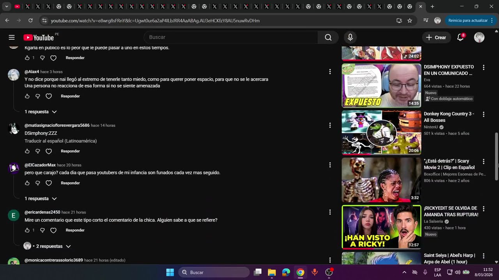This screenshot has width=499, height=280.
Task: Click the browser address bar URL
Action: click(x=155, y=21)
